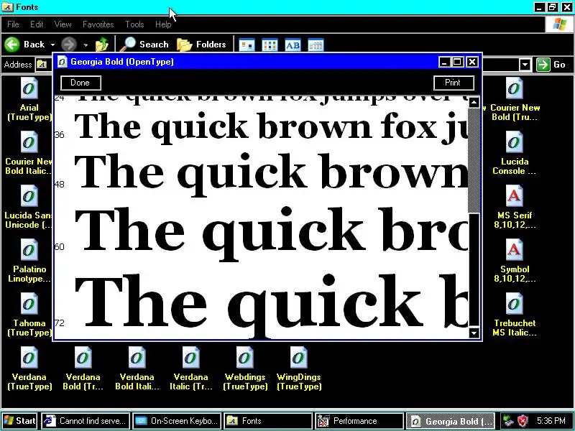Go up one folder level icon
This screenshot has height=431, width=575.
[102, 45]
